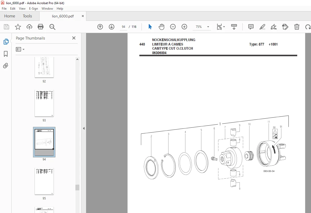Open thumbnail options menu
Screen dimensions: 311x213
pos(20,49)
